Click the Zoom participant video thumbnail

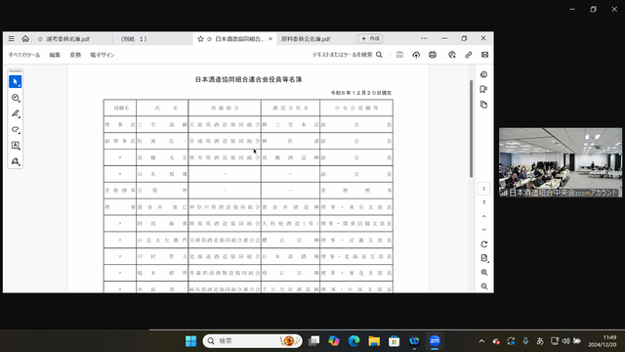pyautogui.click(x=561, y=162)
